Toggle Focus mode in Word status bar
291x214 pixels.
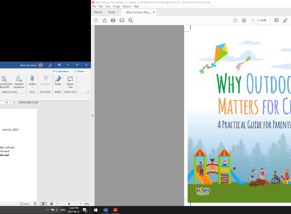(x=24, y=204)
